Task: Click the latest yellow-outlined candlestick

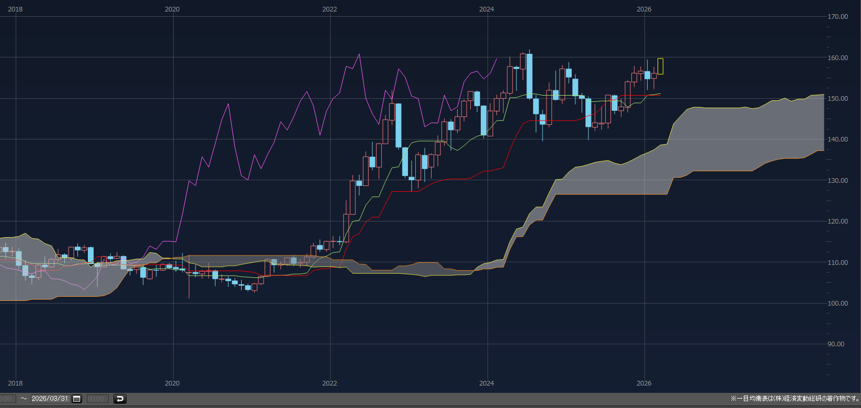Action: tap(661, 66)
